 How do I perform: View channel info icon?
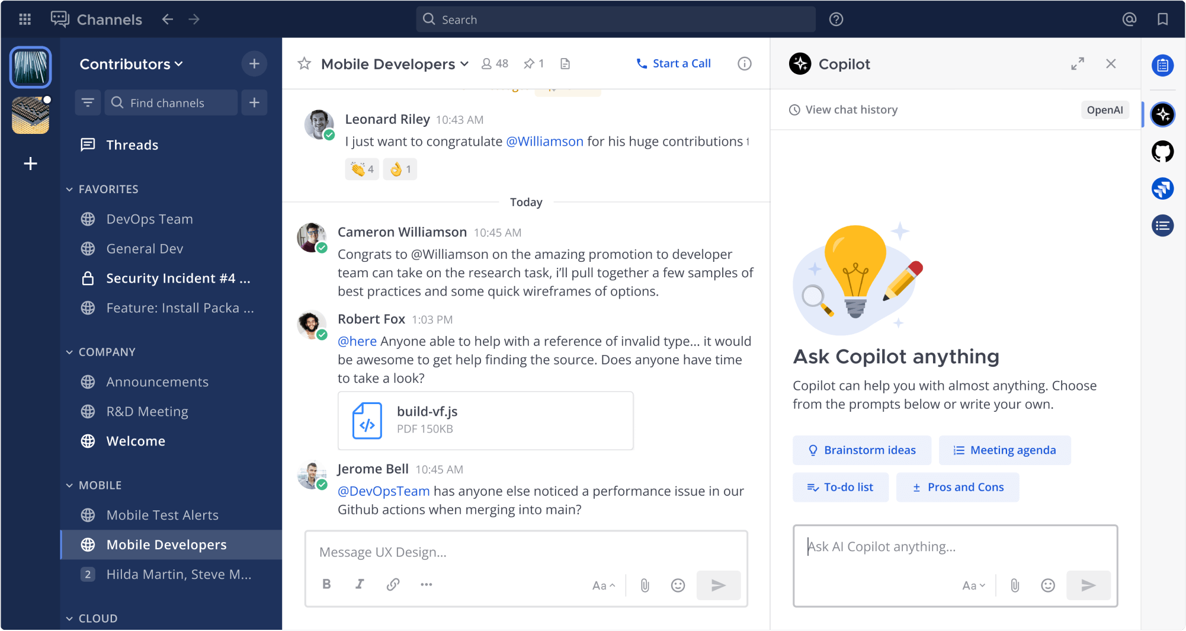[x=745, y=63]
